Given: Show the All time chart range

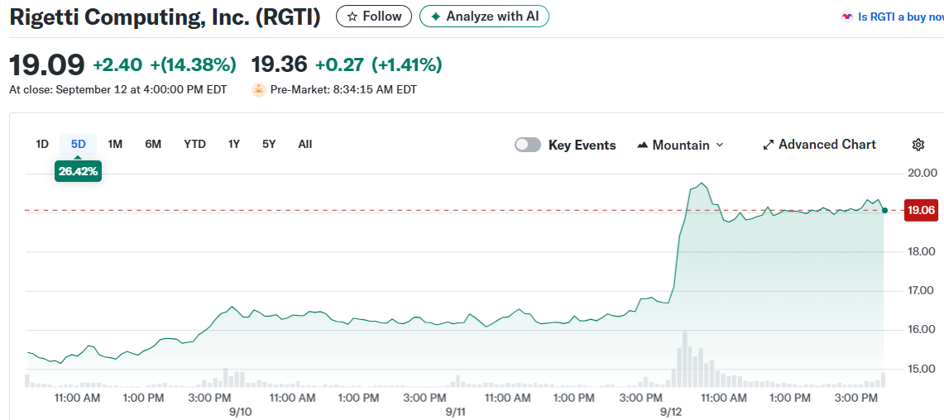Looking at the screenshot, I should tap(305, 145).
